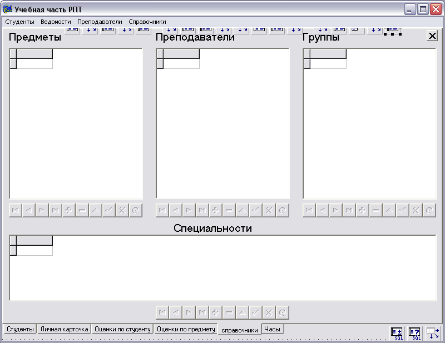Cancel edit X in Группы navigator

[x=416, y=211]
